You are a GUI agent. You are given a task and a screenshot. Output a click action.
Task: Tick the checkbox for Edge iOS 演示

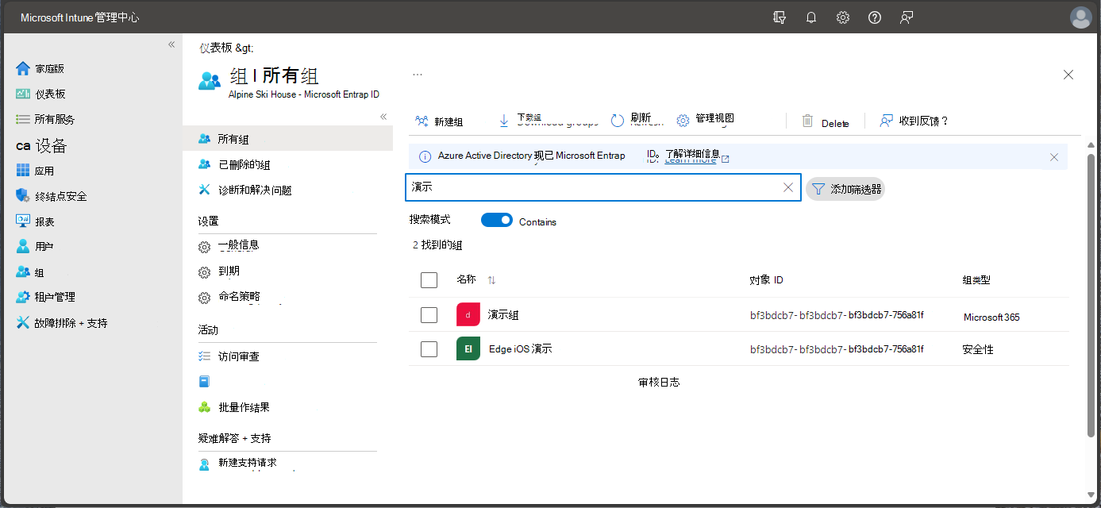(429, 348)
